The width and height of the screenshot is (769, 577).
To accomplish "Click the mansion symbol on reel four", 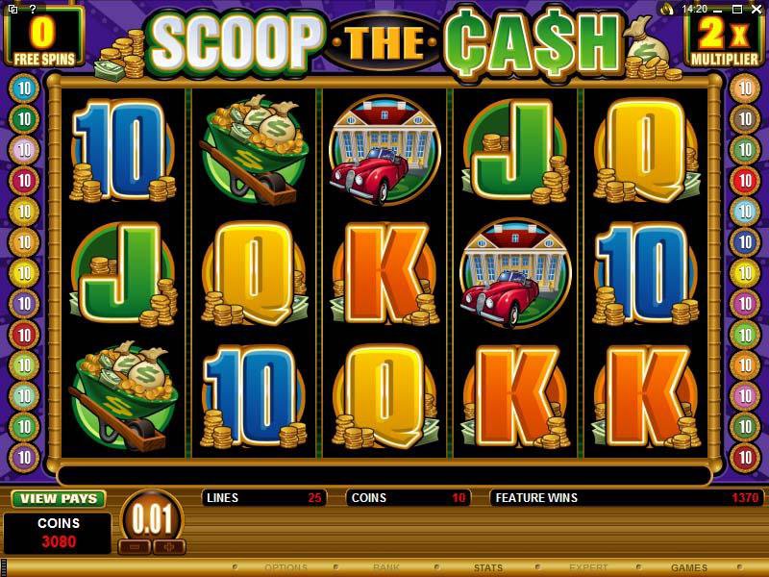I will point(515,273).
